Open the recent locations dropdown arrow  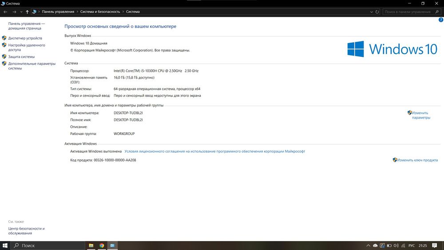tap(21, 12)
